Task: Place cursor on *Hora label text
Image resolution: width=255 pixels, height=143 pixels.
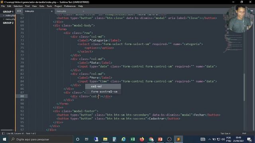Action: tap(94, 78)
